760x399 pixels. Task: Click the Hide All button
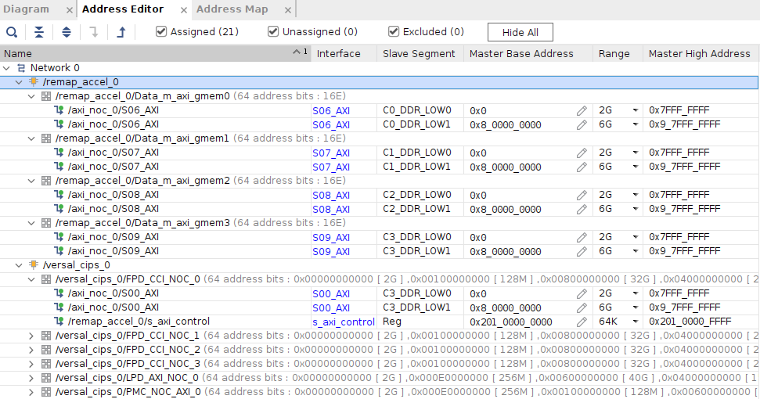520,32
